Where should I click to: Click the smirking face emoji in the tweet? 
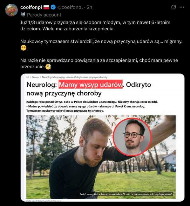click(x=24, y=48)
